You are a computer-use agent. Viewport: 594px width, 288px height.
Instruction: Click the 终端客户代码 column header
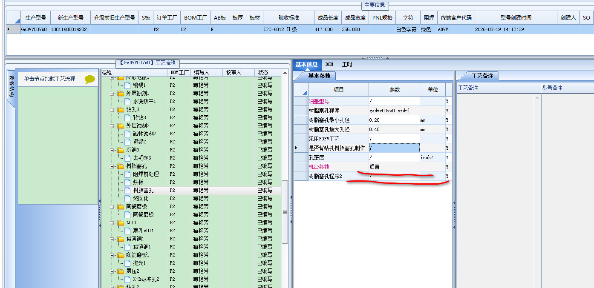point(456,18)
